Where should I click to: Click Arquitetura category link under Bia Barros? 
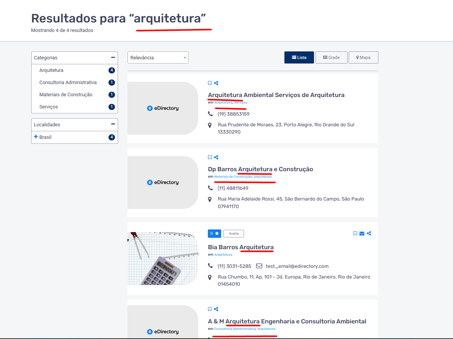223,255
